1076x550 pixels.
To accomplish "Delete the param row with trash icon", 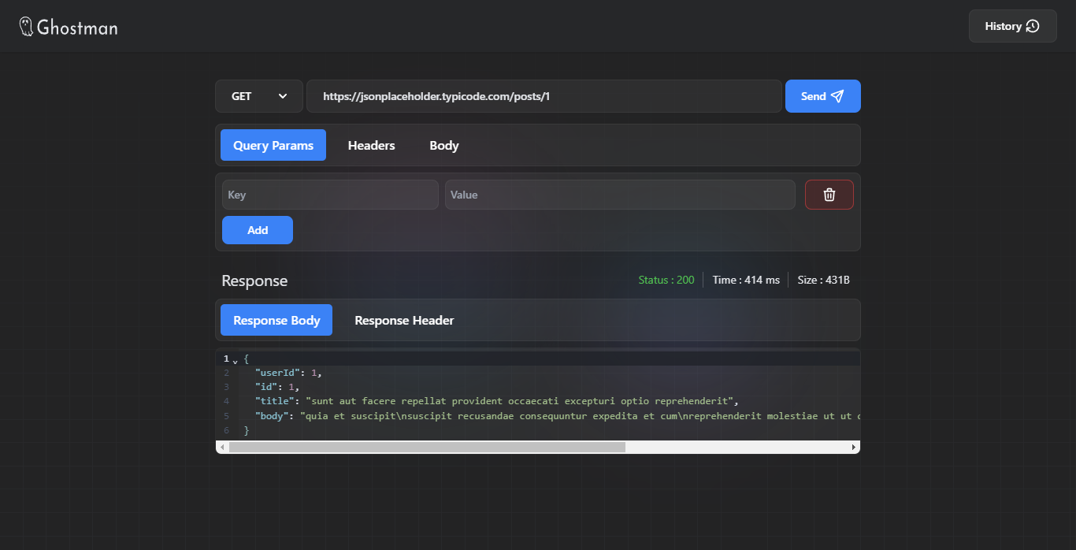I will 829,195.
